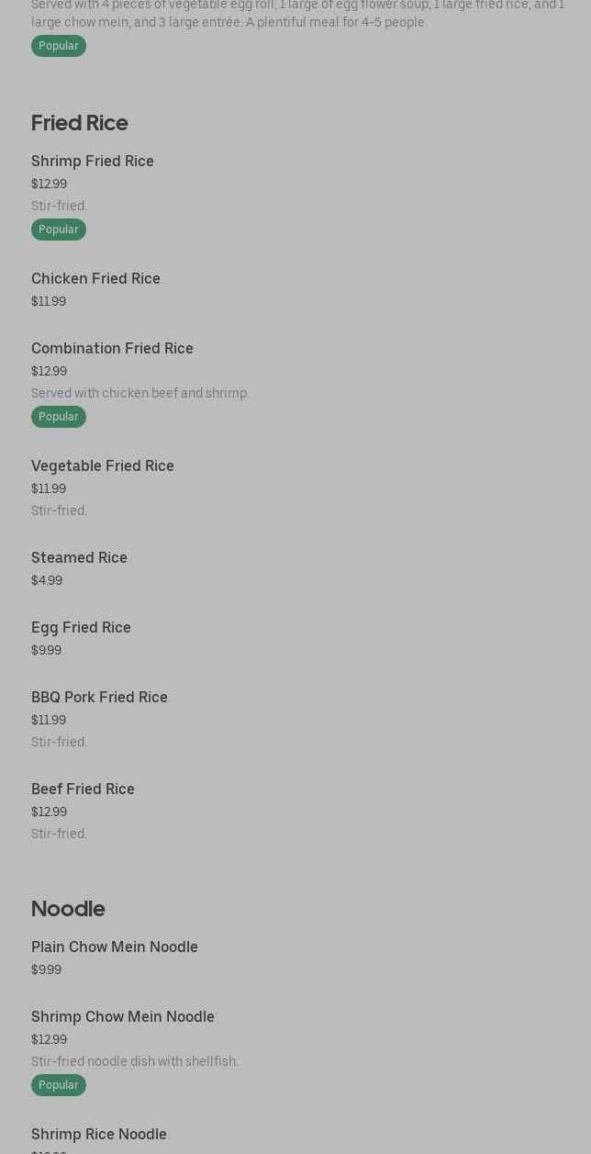This screenshot has width=591, height=1154.
Task: Click the $4.99 Steamed Rice price
Action: click(47, 580)
